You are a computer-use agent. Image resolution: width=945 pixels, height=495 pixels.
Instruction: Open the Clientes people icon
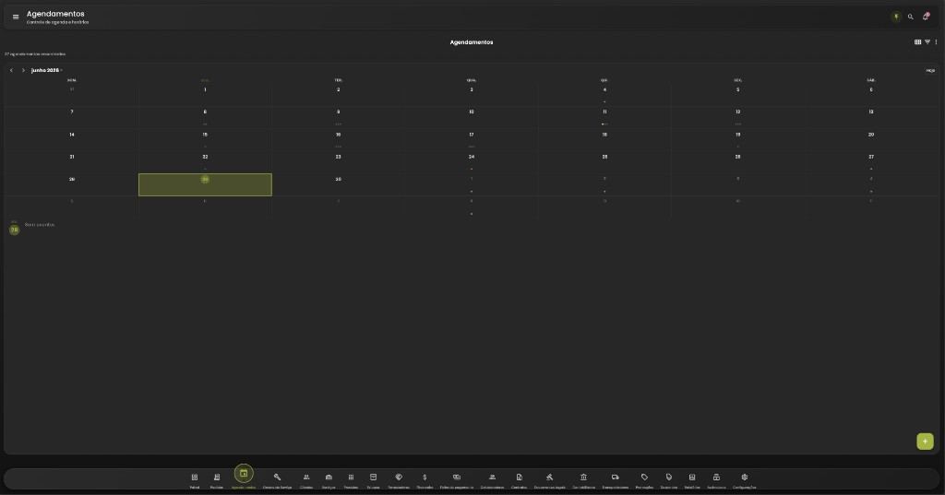(x=306, y=480)
